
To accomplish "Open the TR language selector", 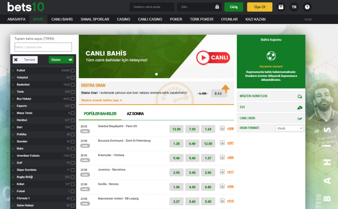I will pyautogui.click(x=294, y=7).
